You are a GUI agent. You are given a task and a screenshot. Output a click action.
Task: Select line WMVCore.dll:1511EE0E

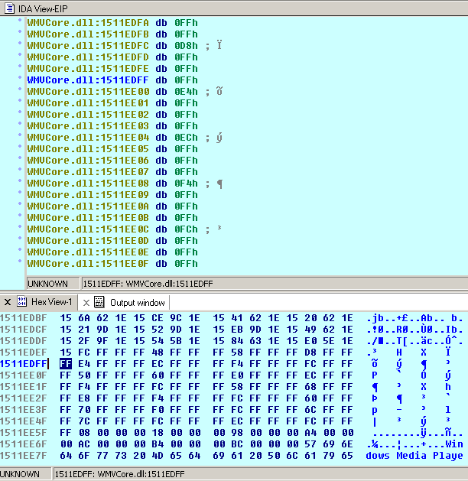(x=112, y=252)
